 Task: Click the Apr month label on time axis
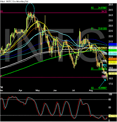[20, 91]
